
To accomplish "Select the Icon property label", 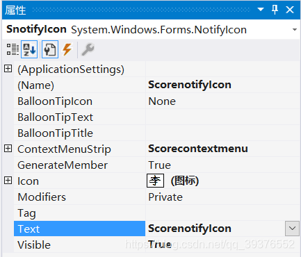I will 28,181.
